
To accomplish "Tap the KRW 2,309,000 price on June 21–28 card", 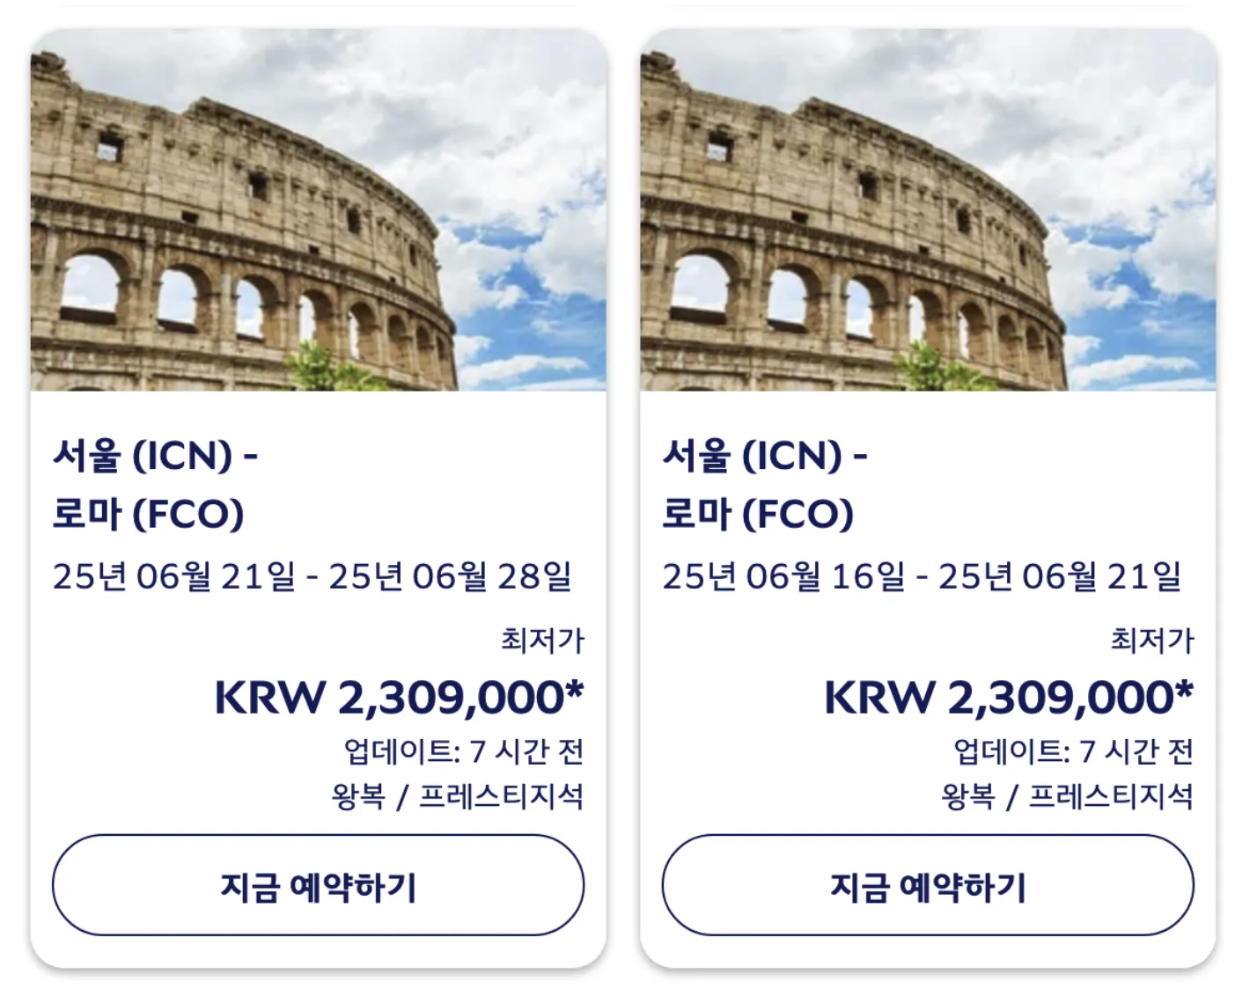I will point(399,697).
